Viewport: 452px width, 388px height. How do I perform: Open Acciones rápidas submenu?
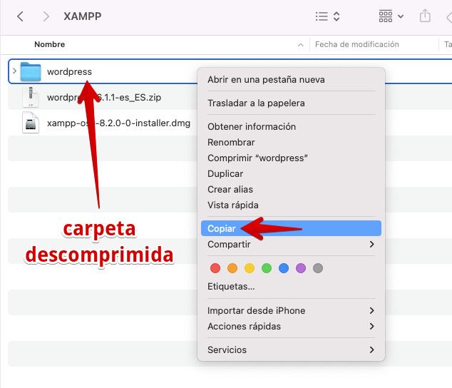(x=291, y=326)
